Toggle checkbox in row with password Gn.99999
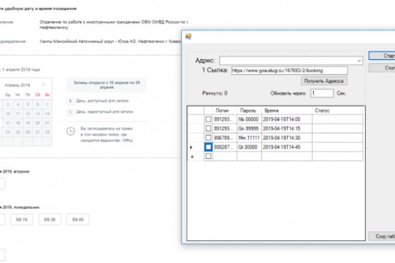The width and height of the screenshot is (395, 263). 208,128
